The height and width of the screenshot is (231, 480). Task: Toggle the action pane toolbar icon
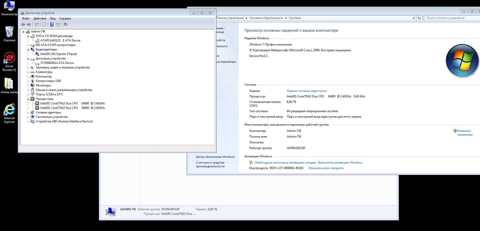(58, 24)
